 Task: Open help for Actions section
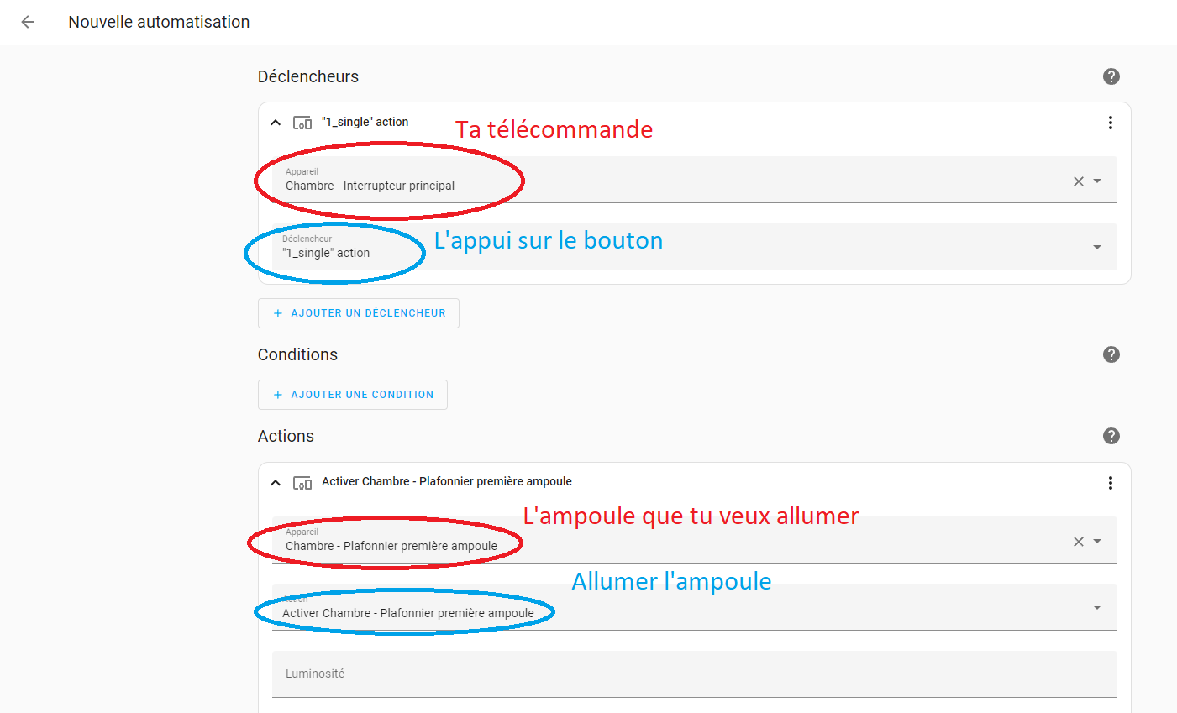click(x=1111, y=436)
